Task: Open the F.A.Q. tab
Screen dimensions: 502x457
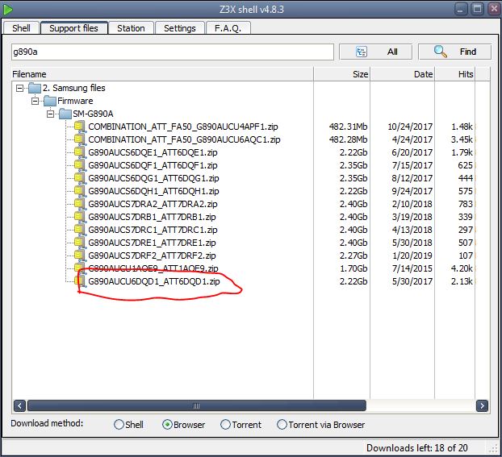Action: point(228,28)
